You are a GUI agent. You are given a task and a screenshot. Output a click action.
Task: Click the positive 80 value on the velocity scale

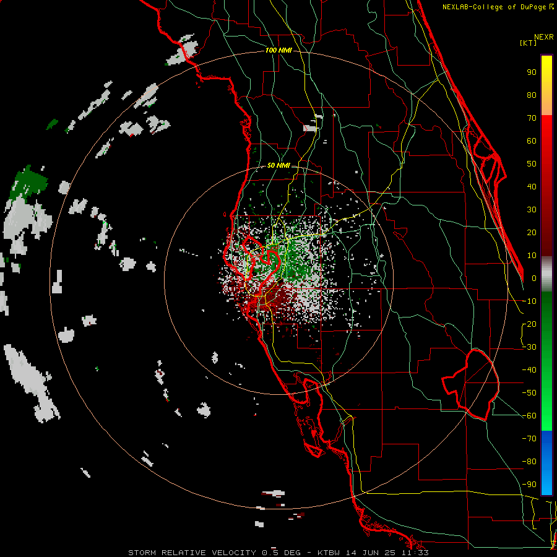coord(532,95)
